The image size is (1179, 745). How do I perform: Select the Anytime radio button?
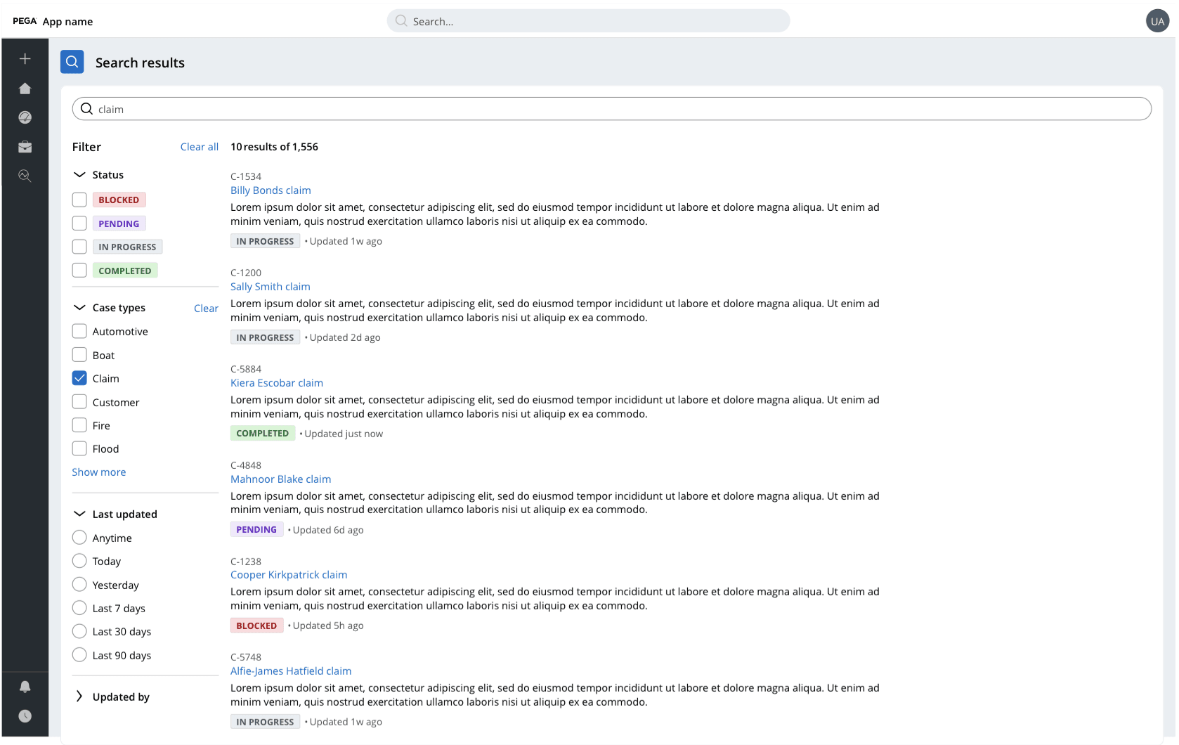pyautogui.click(x=79, y=538)
